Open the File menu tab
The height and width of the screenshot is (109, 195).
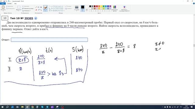tap(3, 3)
